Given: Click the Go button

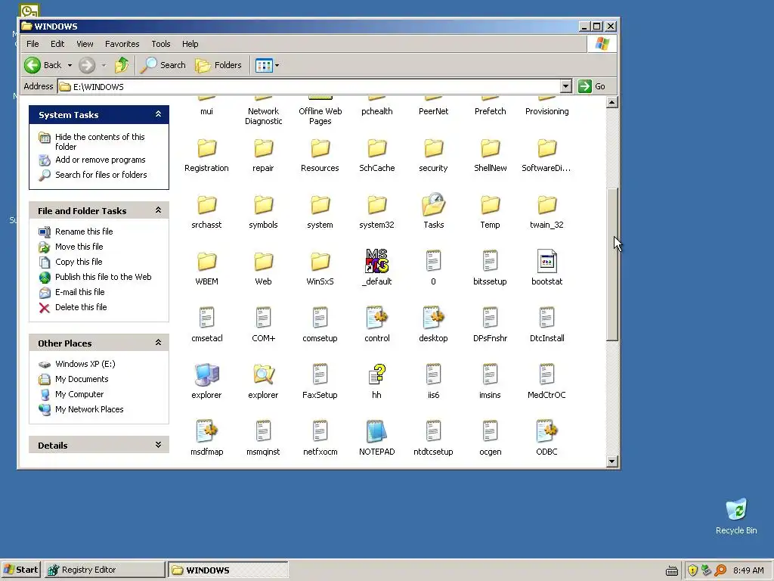Looking at the screenshot, I should pos(593,86).
